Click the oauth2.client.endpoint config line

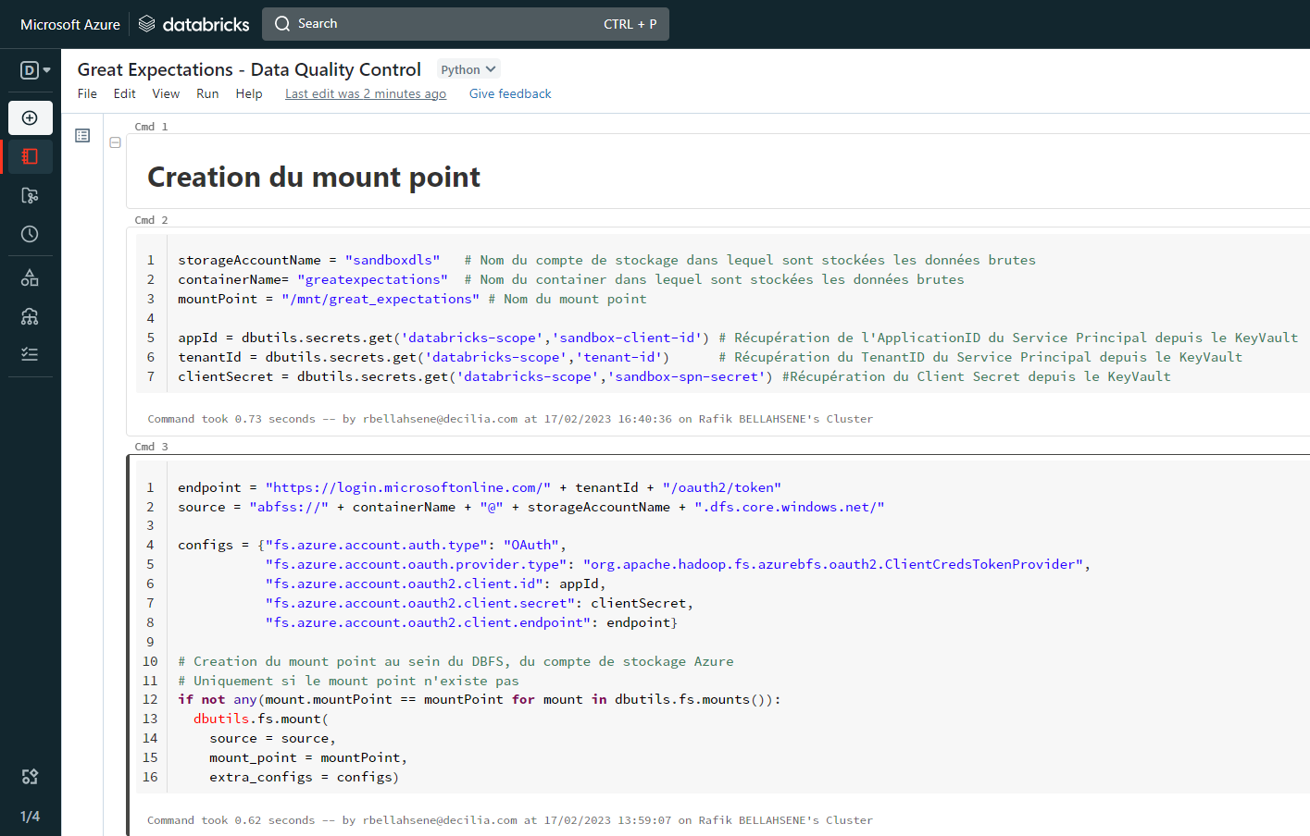[471, 622]
